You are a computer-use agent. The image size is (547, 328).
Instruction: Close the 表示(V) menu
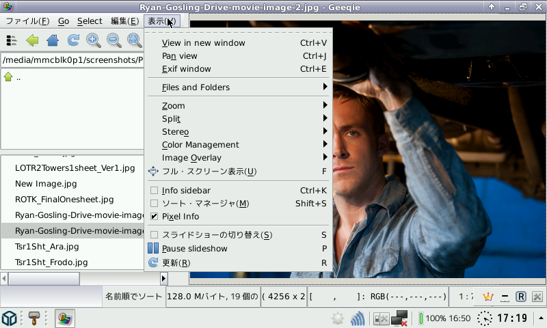162,21
